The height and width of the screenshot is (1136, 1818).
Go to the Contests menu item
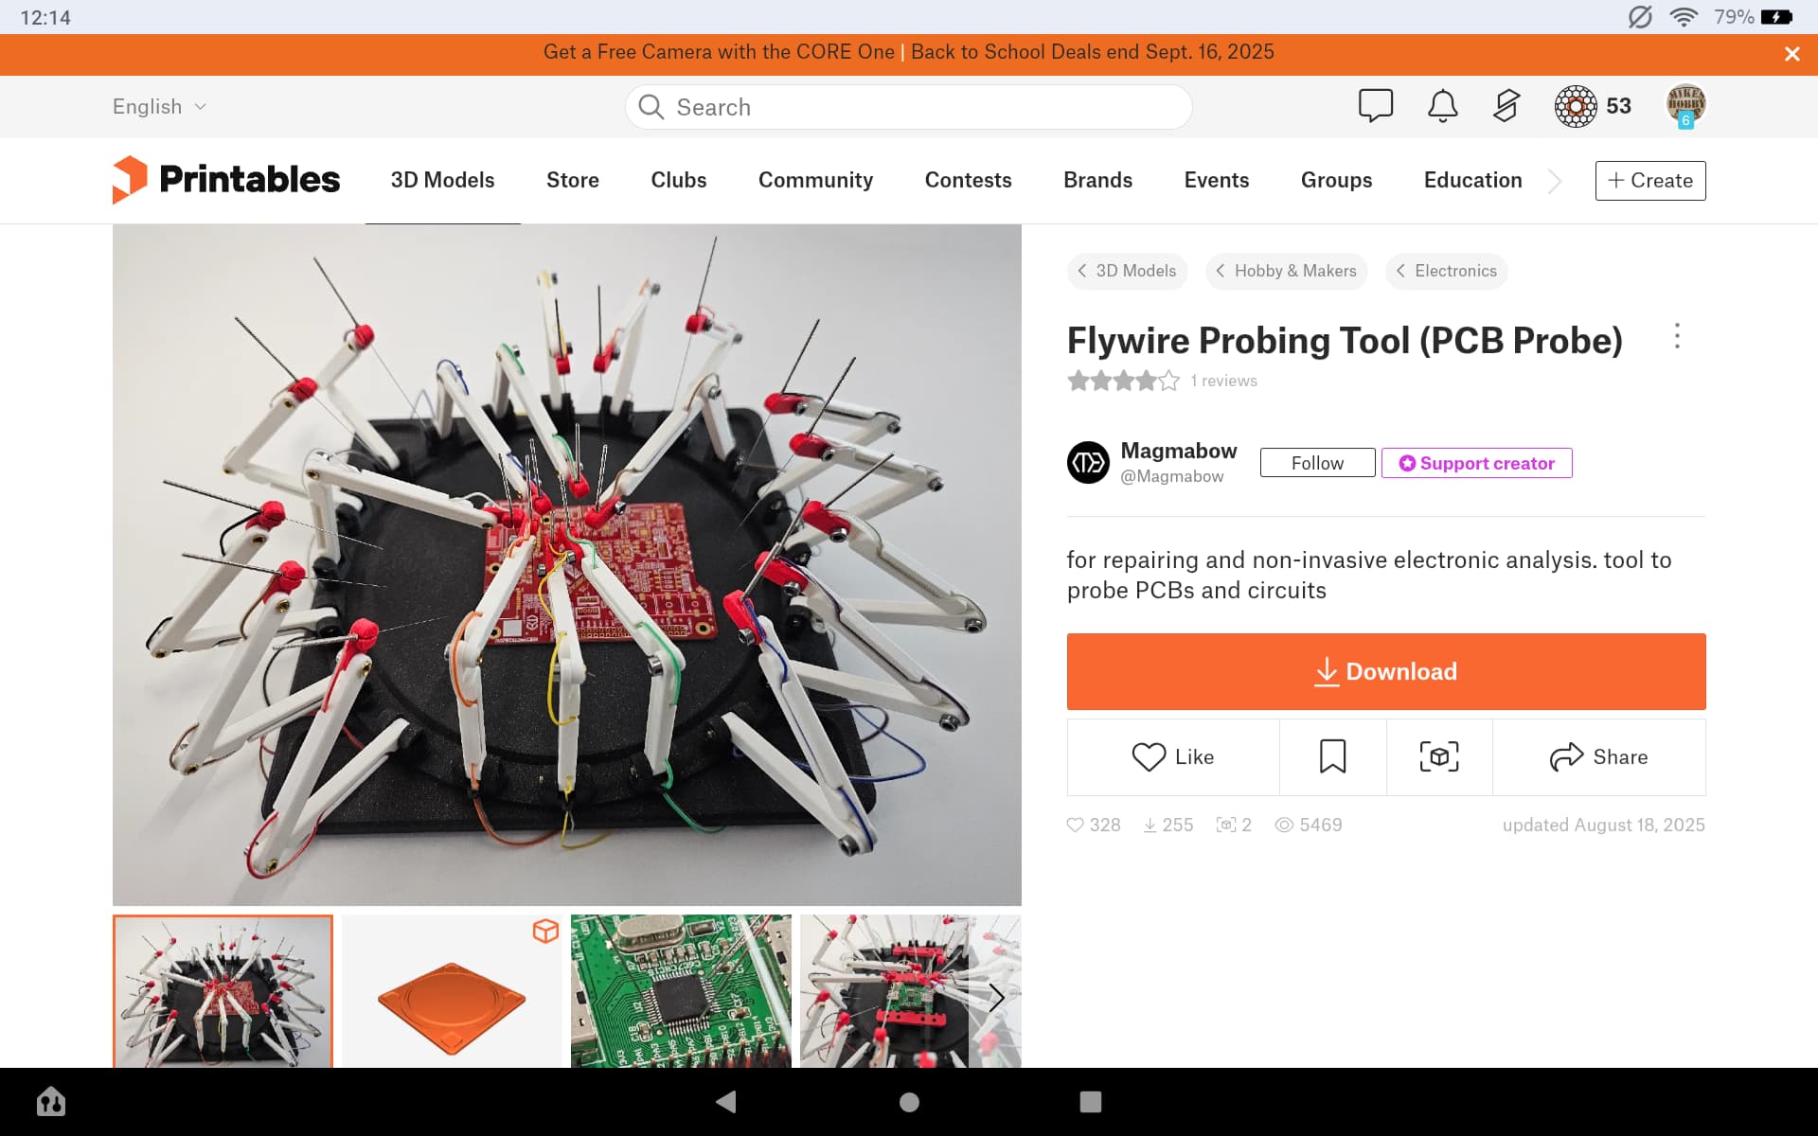968,180
